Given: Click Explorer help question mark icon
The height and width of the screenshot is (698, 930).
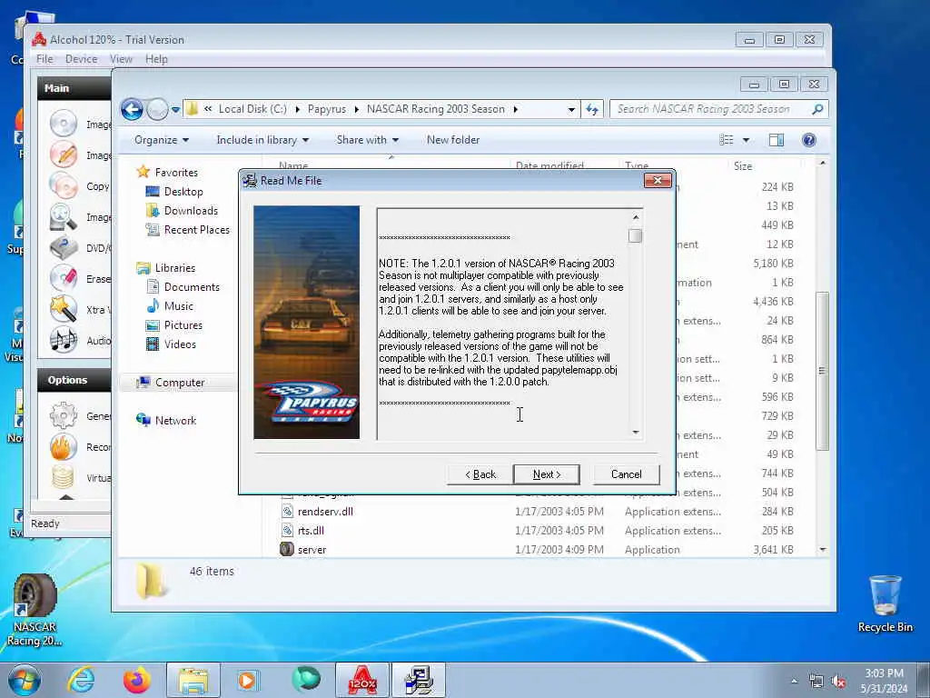Looking at the screenshot, I should [809, 140].
